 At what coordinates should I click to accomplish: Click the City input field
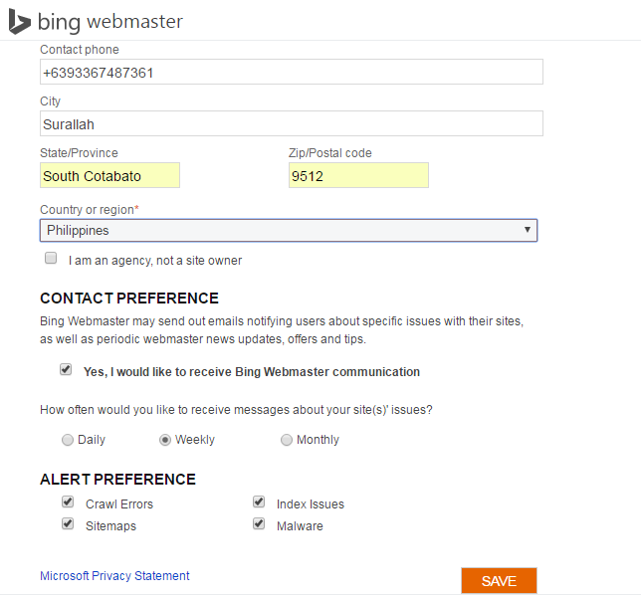291,123
